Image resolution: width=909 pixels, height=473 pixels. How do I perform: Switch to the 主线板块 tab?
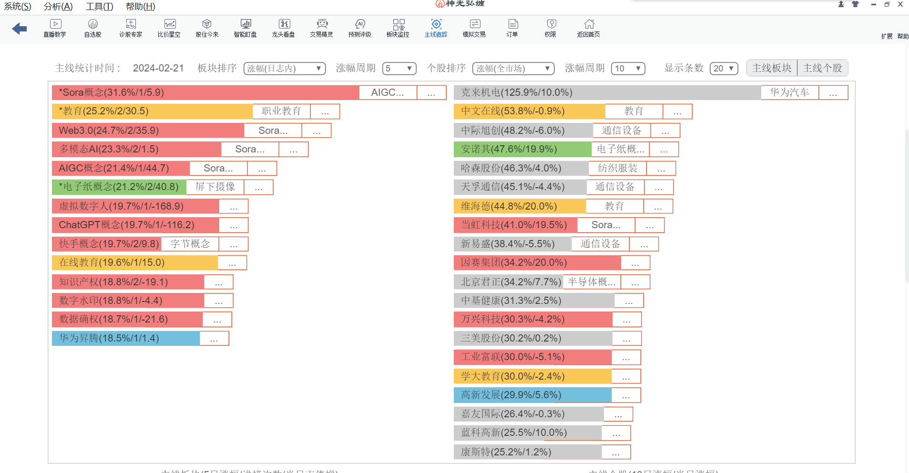772,68
